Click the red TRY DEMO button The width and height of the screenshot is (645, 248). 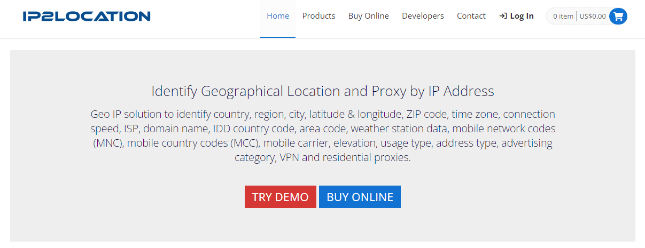(x=281, y=197)
